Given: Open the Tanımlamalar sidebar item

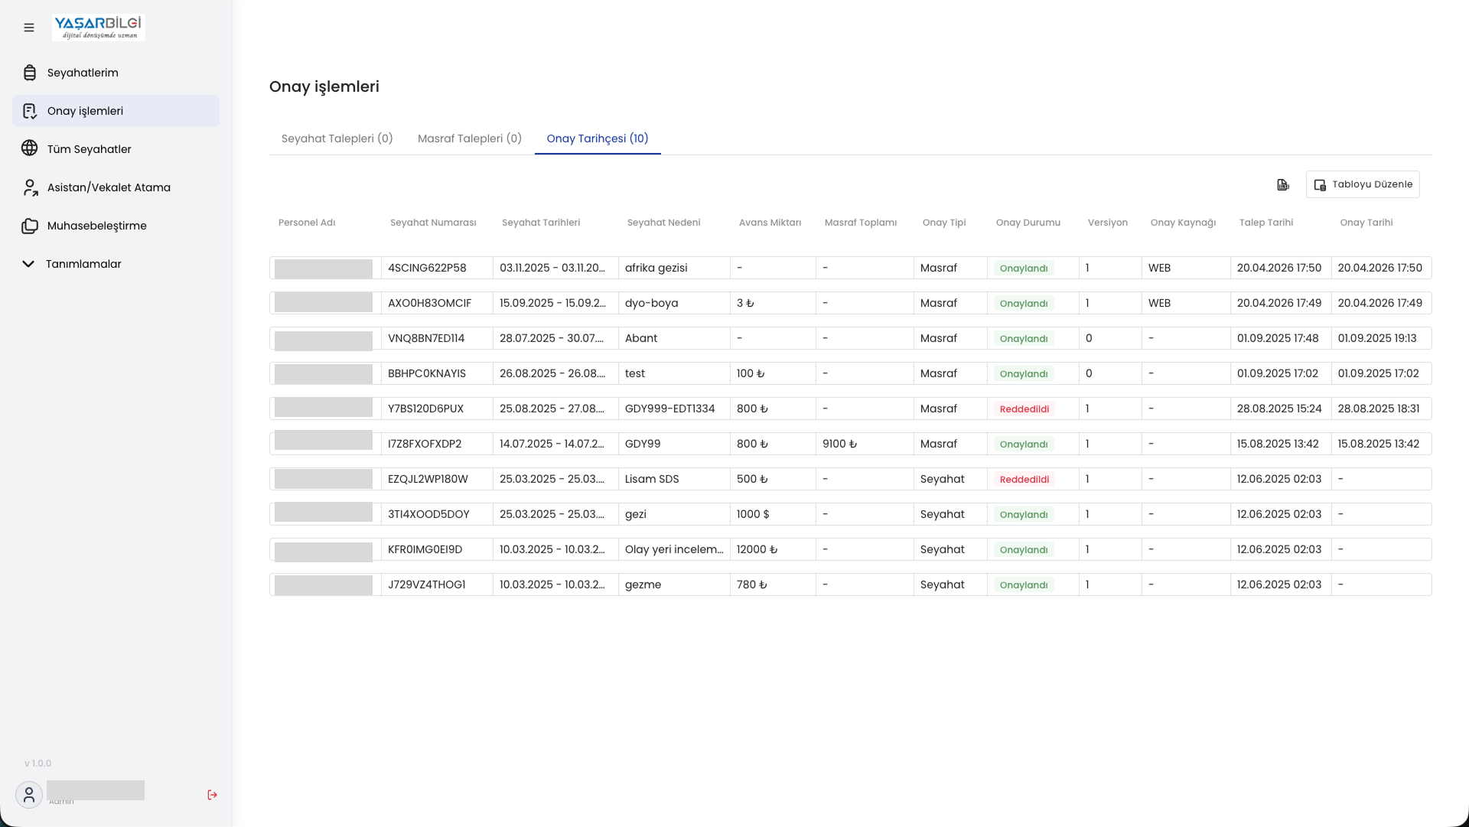Looking at the screenshot, I should coord(116,264).
